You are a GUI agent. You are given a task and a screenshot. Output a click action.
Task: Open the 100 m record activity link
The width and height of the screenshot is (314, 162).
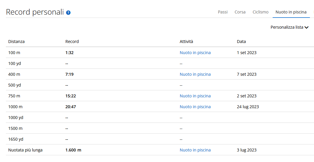point(195,53)
